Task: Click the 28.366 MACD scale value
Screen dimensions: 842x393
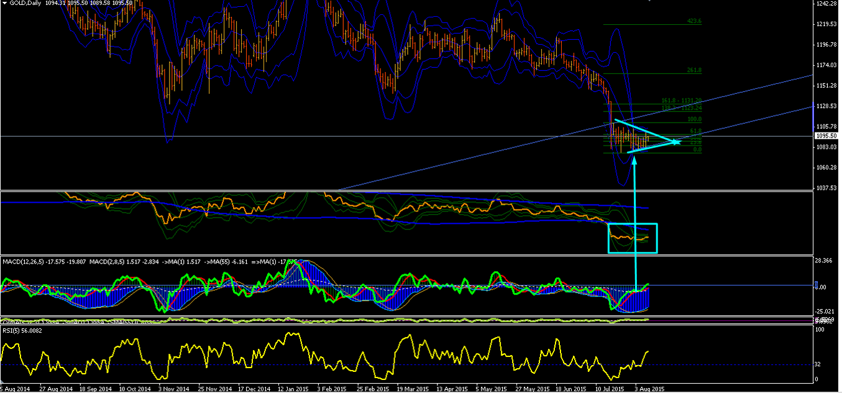Action: click(823, 261)
